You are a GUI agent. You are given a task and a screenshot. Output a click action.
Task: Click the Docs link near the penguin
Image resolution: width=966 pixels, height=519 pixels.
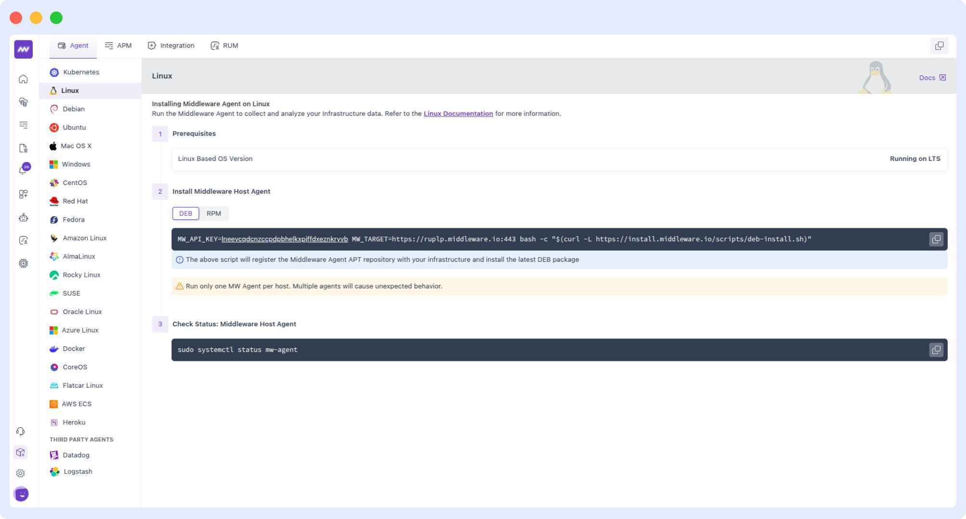tap(927, 77)
